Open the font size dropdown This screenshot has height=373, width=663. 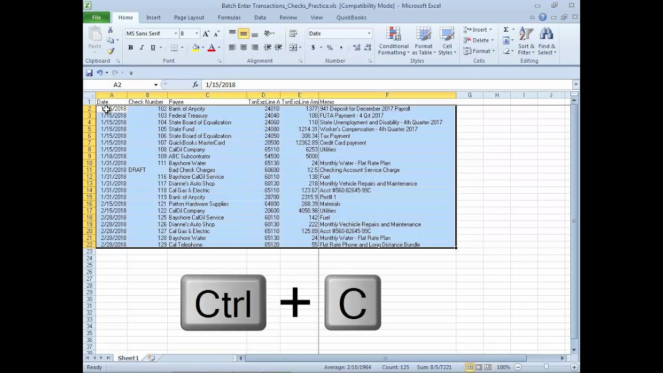[196, 34]
